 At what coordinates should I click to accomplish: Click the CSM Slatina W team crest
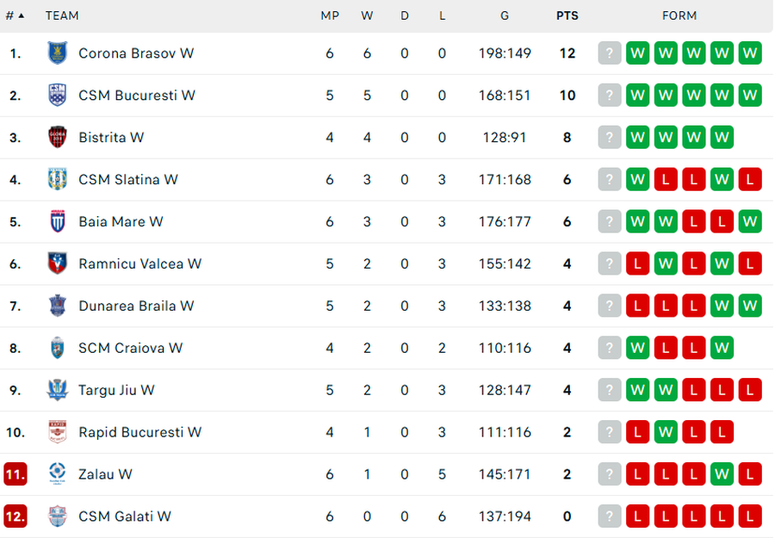pyautogui.click(x=57, y=180)
